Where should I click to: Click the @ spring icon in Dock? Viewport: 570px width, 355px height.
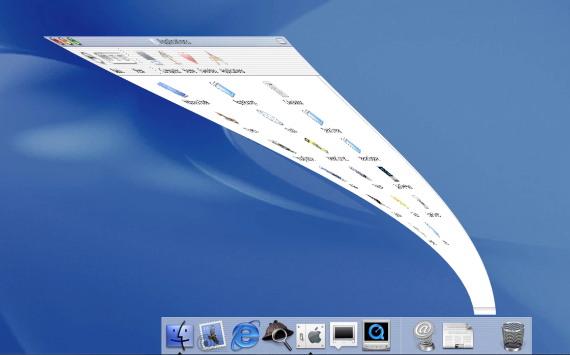pyautogui.click(x=424, y=335)
